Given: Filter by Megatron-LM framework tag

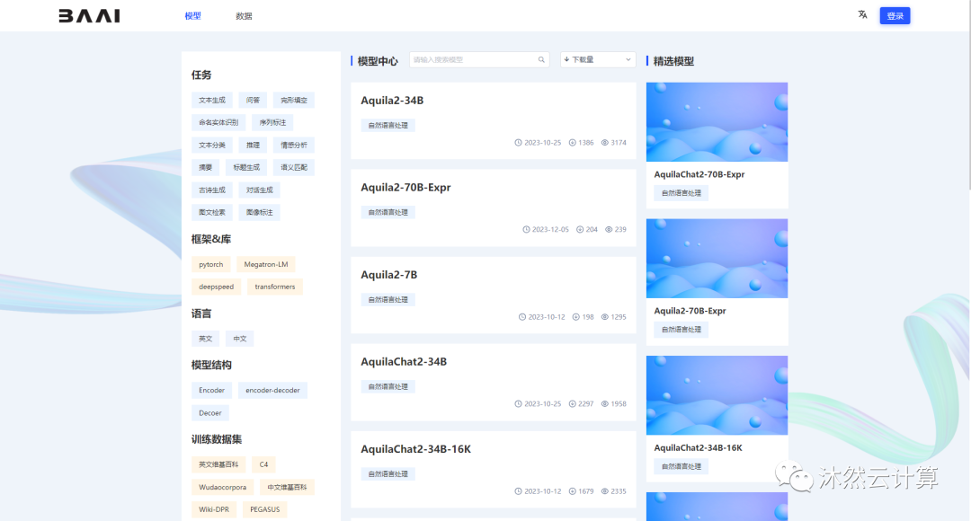Looking at the screenshot, I should pyautogui.click(x=265, y=264).
